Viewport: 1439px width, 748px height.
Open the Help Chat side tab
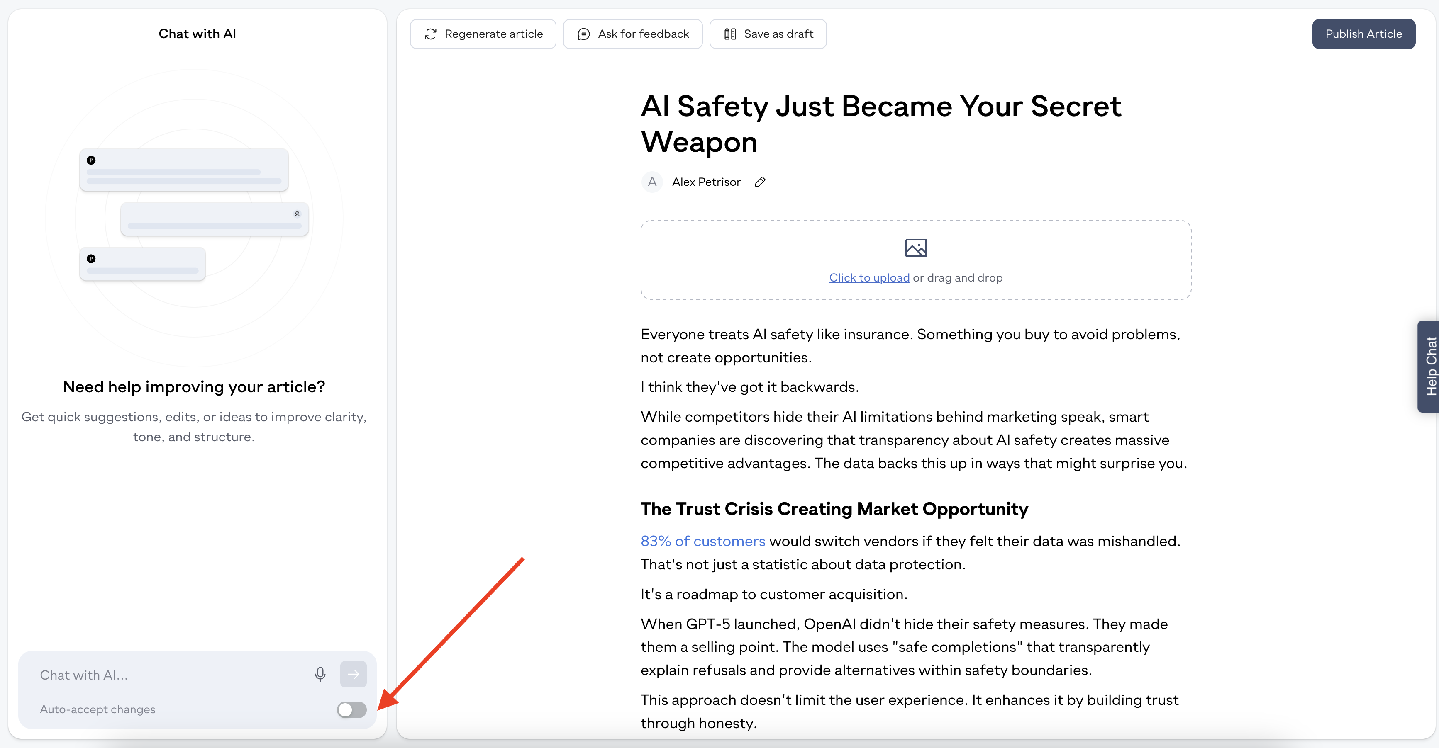point(1428,366)
